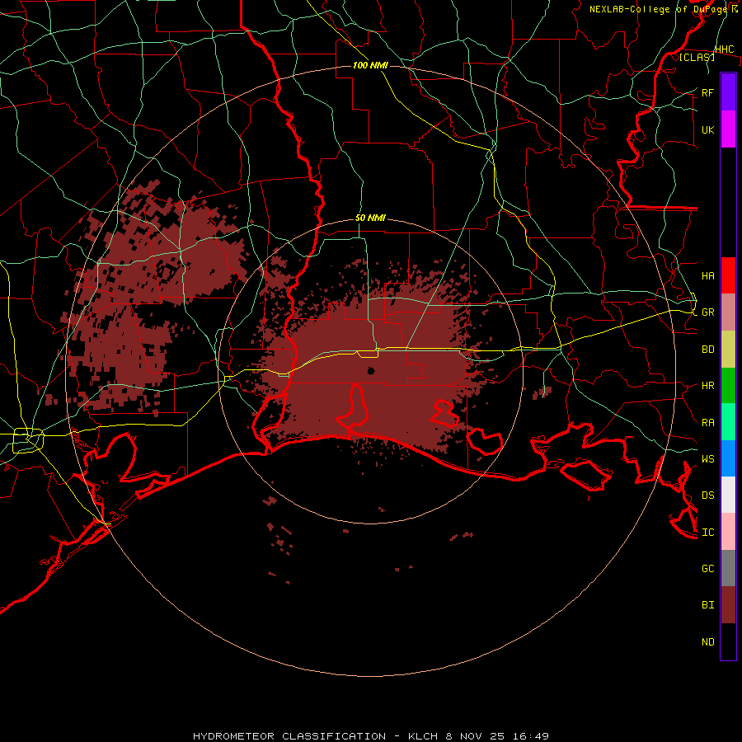Click the dusty pink GR legend swatch
Image resolution: width=742 pixels, height=742 pixels.
(x=728, y=312)
